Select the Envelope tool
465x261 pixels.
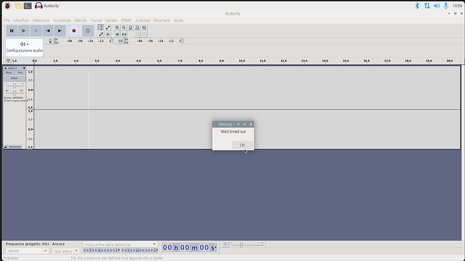pos(108,28)
